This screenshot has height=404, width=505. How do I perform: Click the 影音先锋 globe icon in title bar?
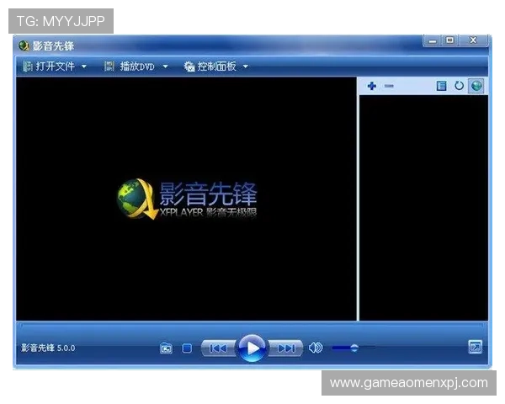(24, 46)
